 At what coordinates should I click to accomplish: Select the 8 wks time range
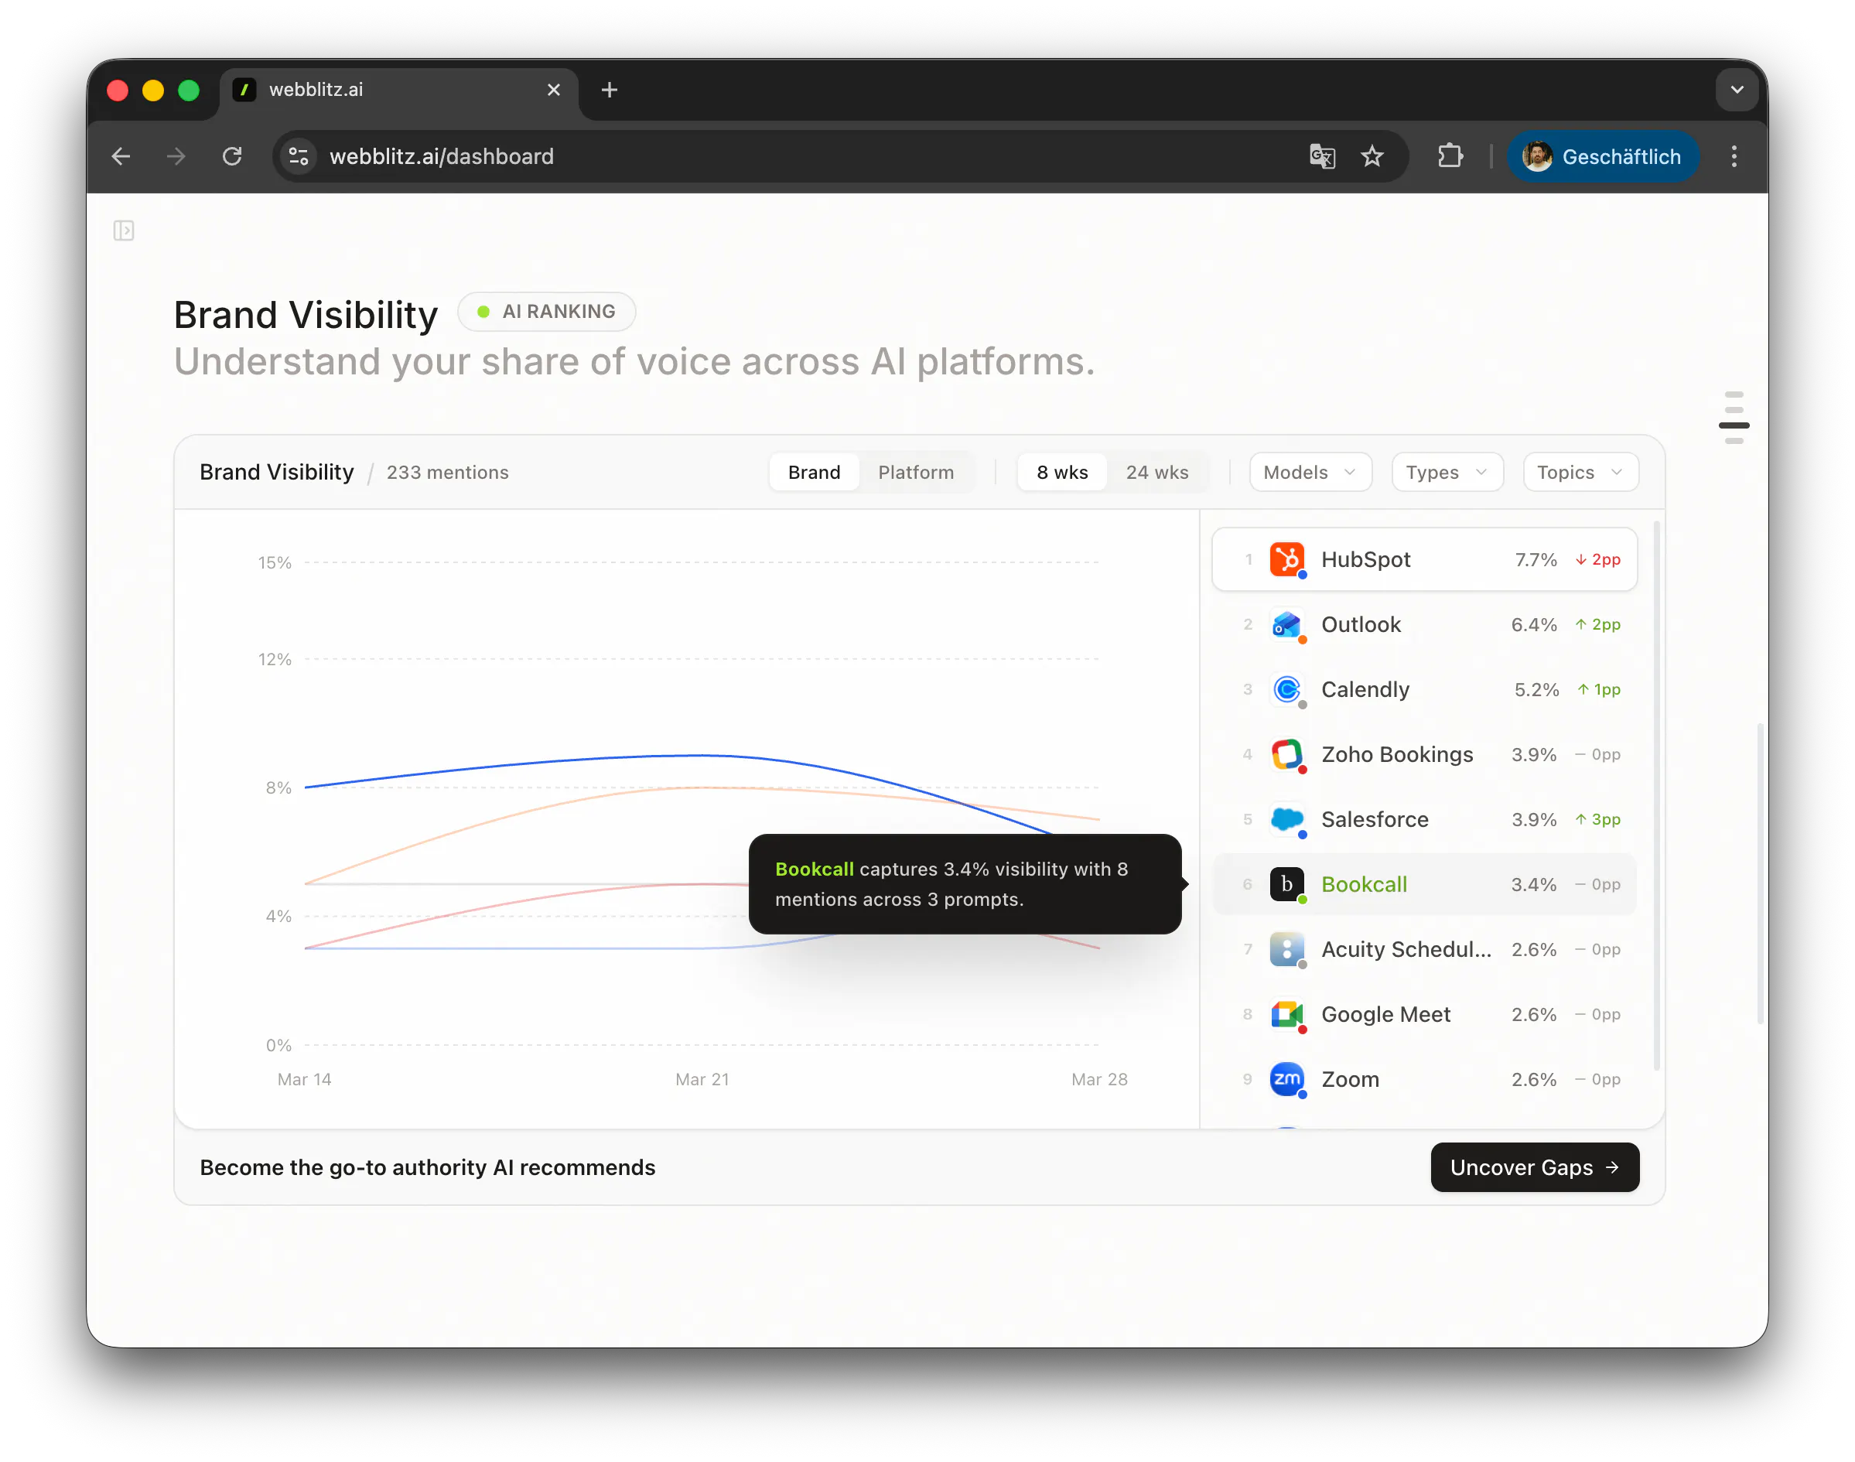tap(1061, 473)
